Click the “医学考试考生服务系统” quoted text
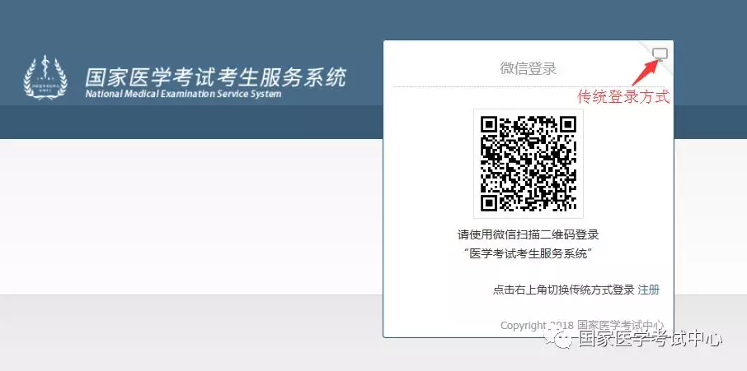Image resolution: width=747 pixels, height=371 pixels. click(x=529, y=253)
